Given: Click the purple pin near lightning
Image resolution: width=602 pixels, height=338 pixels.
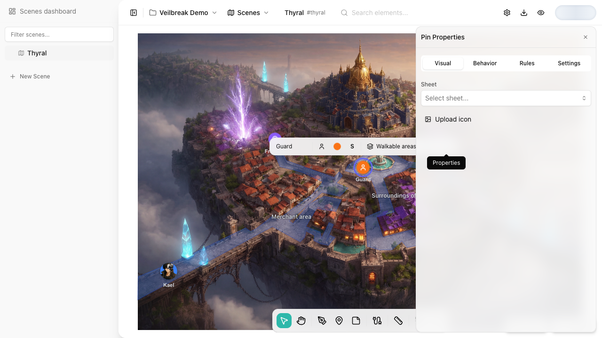Looking at the screenshot, I should (275, 137).
